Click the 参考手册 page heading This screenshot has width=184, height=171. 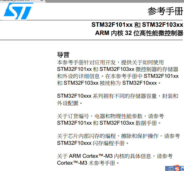[165, 11]
